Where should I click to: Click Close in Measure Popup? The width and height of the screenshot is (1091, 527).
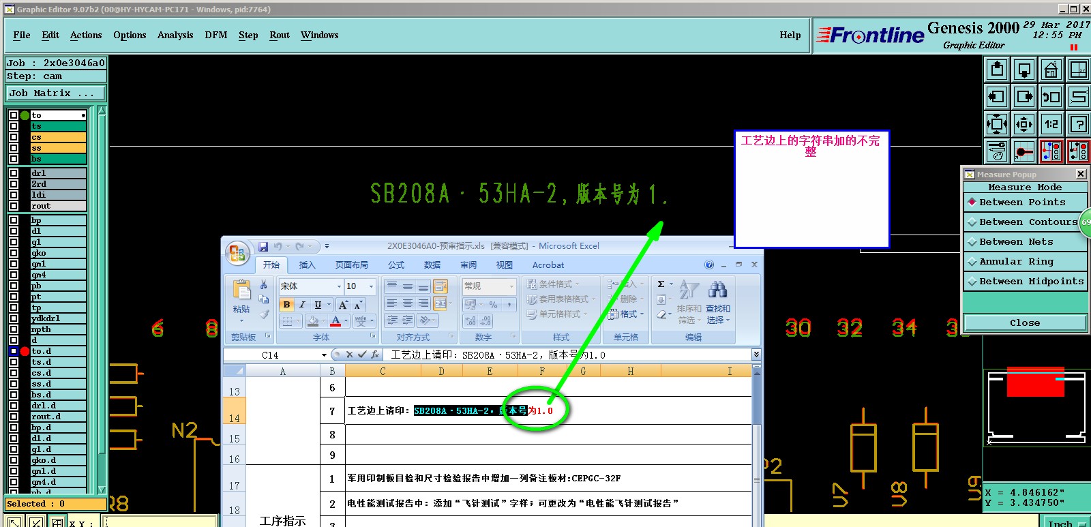1025,323
